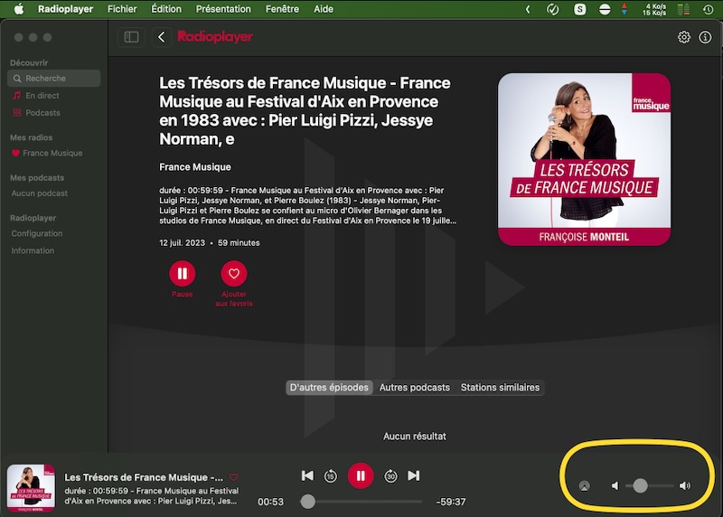723x517 pixels.
Task: Mute using the low volume speaker icon
Action: coord(615,486)
